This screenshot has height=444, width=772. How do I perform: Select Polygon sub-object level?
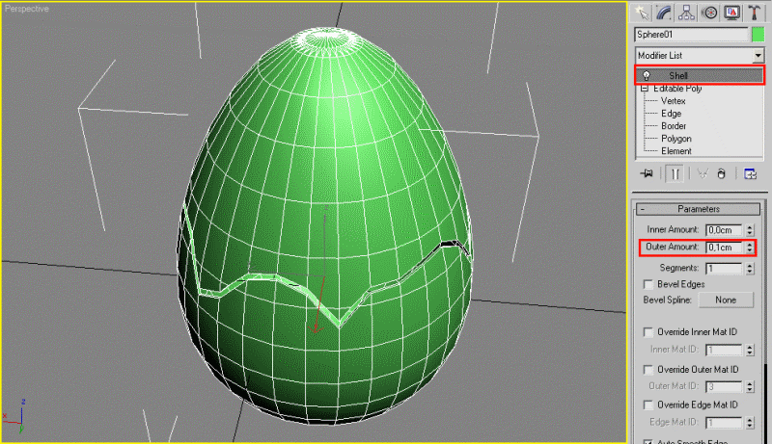676,139
